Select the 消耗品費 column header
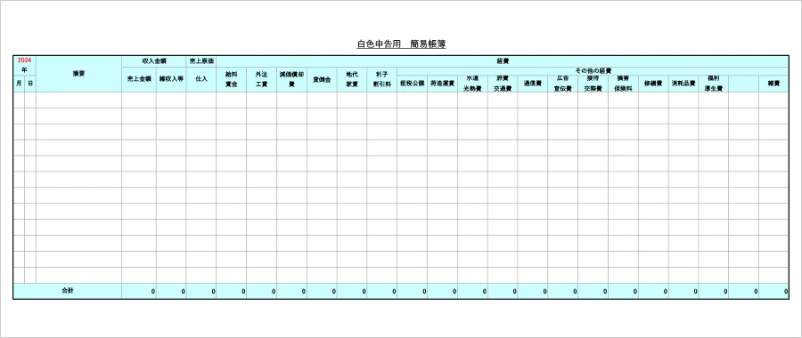The image size is (802, 338). pos(683,84)
